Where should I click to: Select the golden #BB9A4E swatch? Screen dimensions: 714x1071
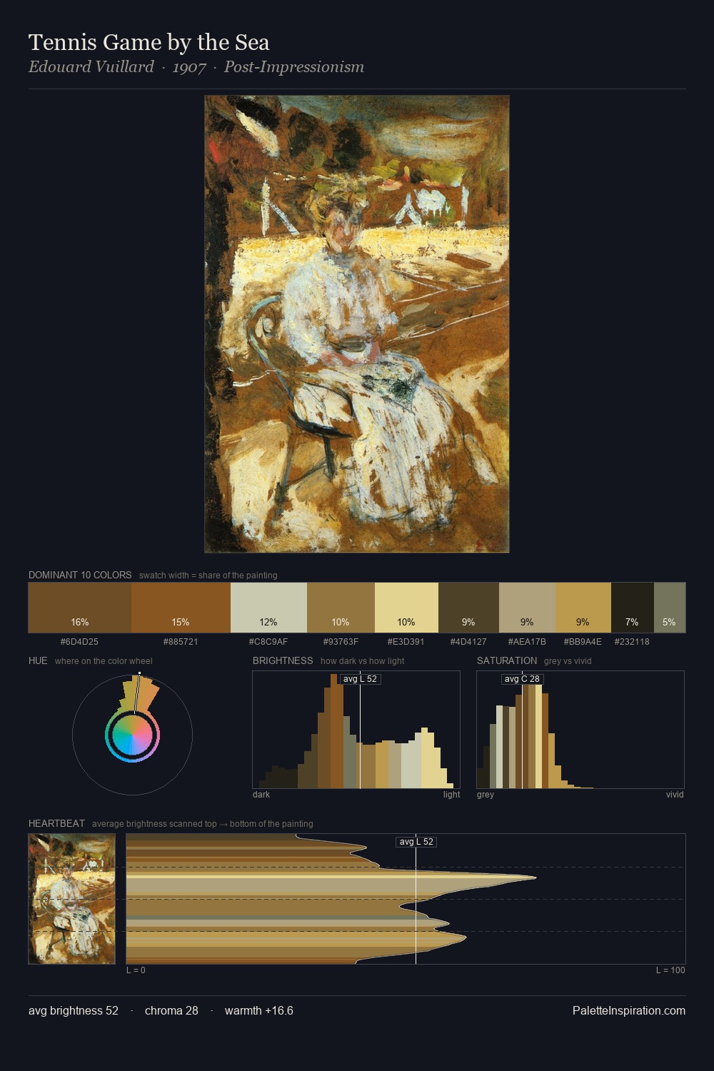pos(583,608)
